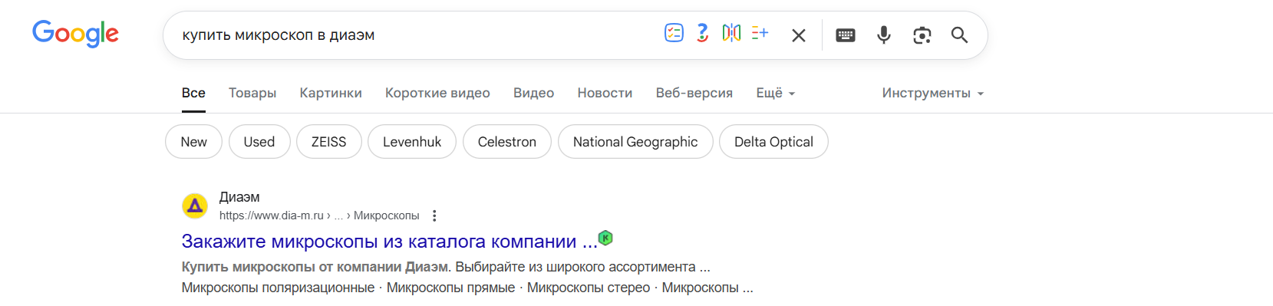Image resolution: width=1273 pixels, height=306 pixels.
Task: Click into the search query input field
Action: pos(414,35)
